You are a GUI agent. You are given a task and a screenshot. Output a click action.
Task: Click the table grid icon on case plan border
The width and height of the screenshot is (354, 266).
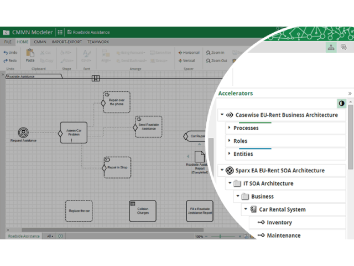pos(96,78)
